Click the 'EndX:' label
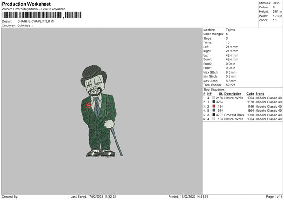This screenshot has width=284, height=200. (x=207, y=64)
